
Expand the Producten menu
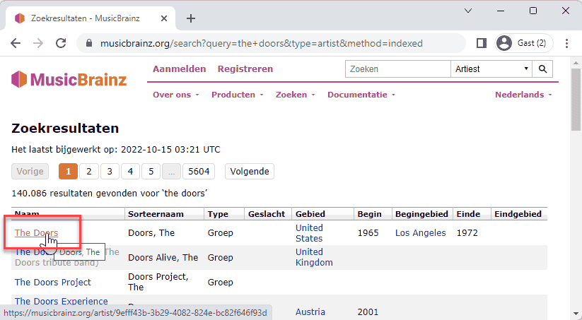(x=237, y=95)
